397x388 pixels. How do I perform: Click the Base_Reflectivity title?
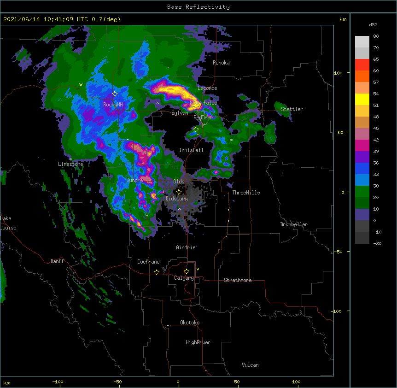tap(198, 7)
